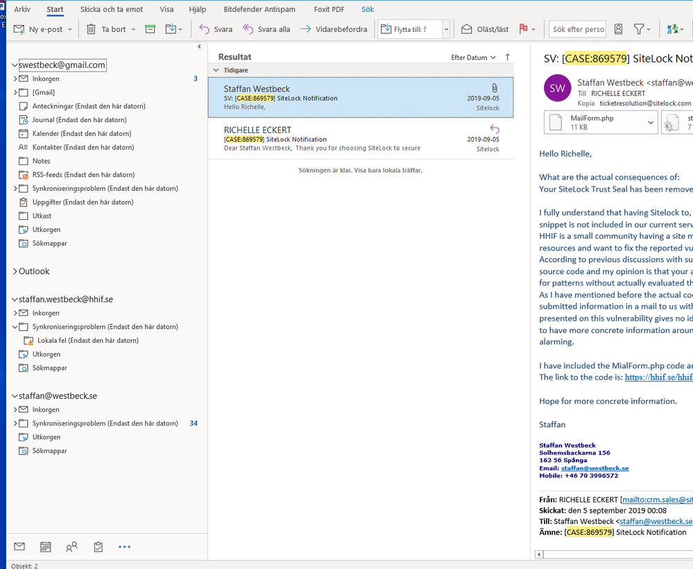Reverse the sort order with the arrow
The height and width of the screenshot is (569, 693).
point(507,57)
